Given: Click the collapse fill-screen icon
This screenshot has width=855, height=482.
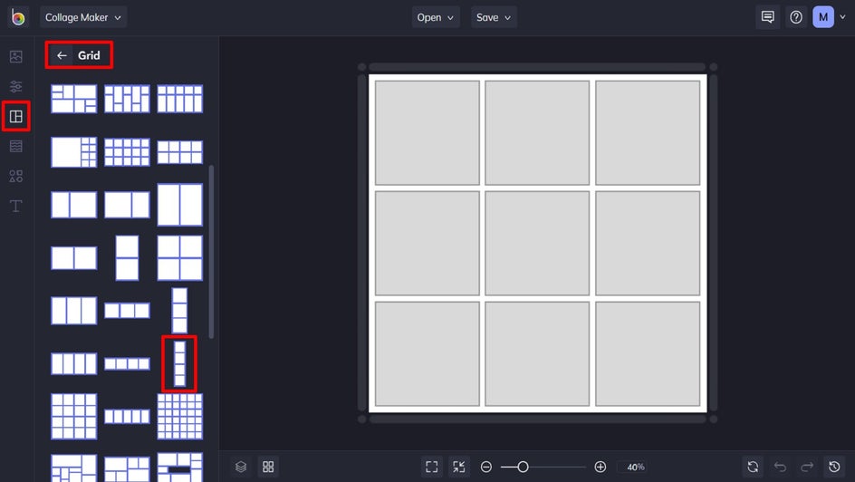Looking at the screenshot, I should click(x=459, y=467).
